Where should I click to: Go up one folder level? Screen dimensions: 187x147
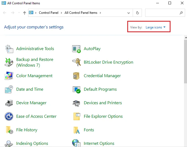(24, 13)
